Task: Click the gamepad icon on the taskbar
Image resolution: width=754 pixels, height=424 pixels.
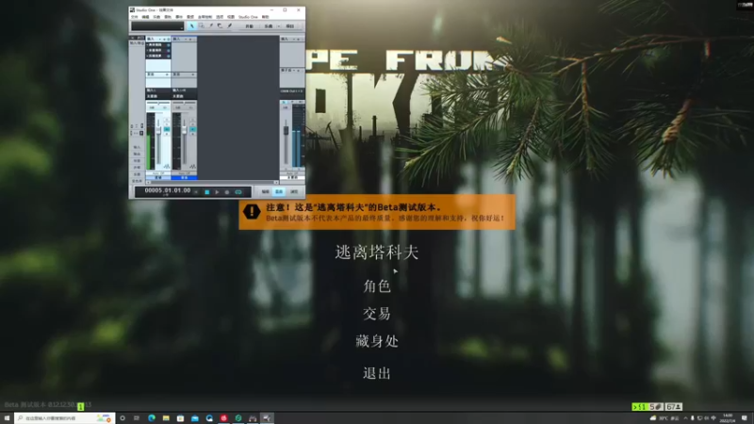Action: tap(253, 418)
